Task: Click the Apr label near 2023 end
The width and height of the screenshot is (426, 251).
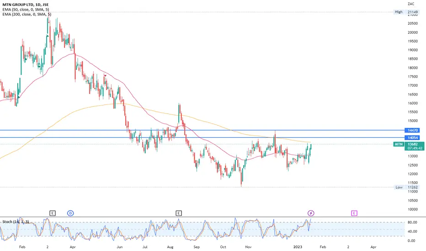Action: click(373, 247)
